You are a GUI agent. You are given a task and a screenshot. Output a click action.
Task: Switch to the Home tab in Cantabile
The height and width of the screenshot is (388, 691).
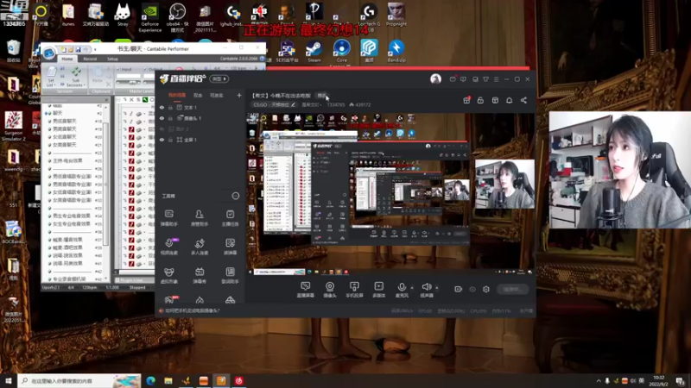point(67,59)
